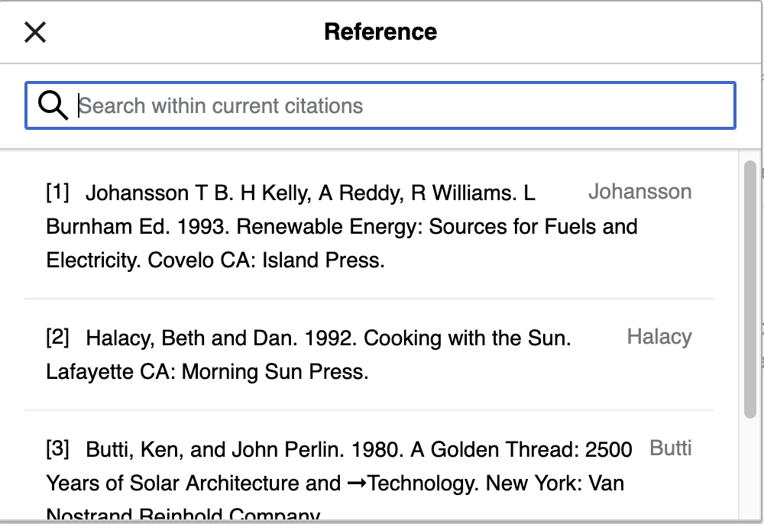Click 'Covelo CA: Island Press' text line
This screenshot has width=764, height=524.
(x=215, y=260)
